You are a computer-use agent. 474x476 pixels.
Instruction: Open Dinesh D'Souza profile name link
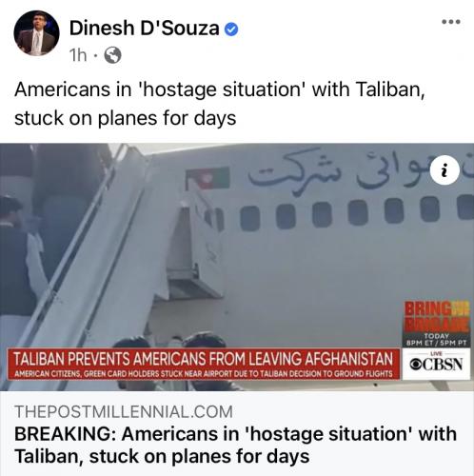pos(144,28)
